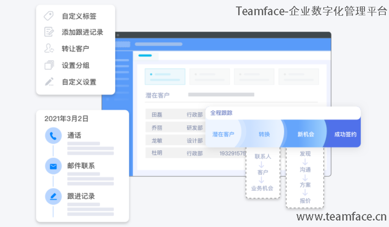Click 报价 in the opportunity flow
Screen dimensions: 389x227
[305, 201]
